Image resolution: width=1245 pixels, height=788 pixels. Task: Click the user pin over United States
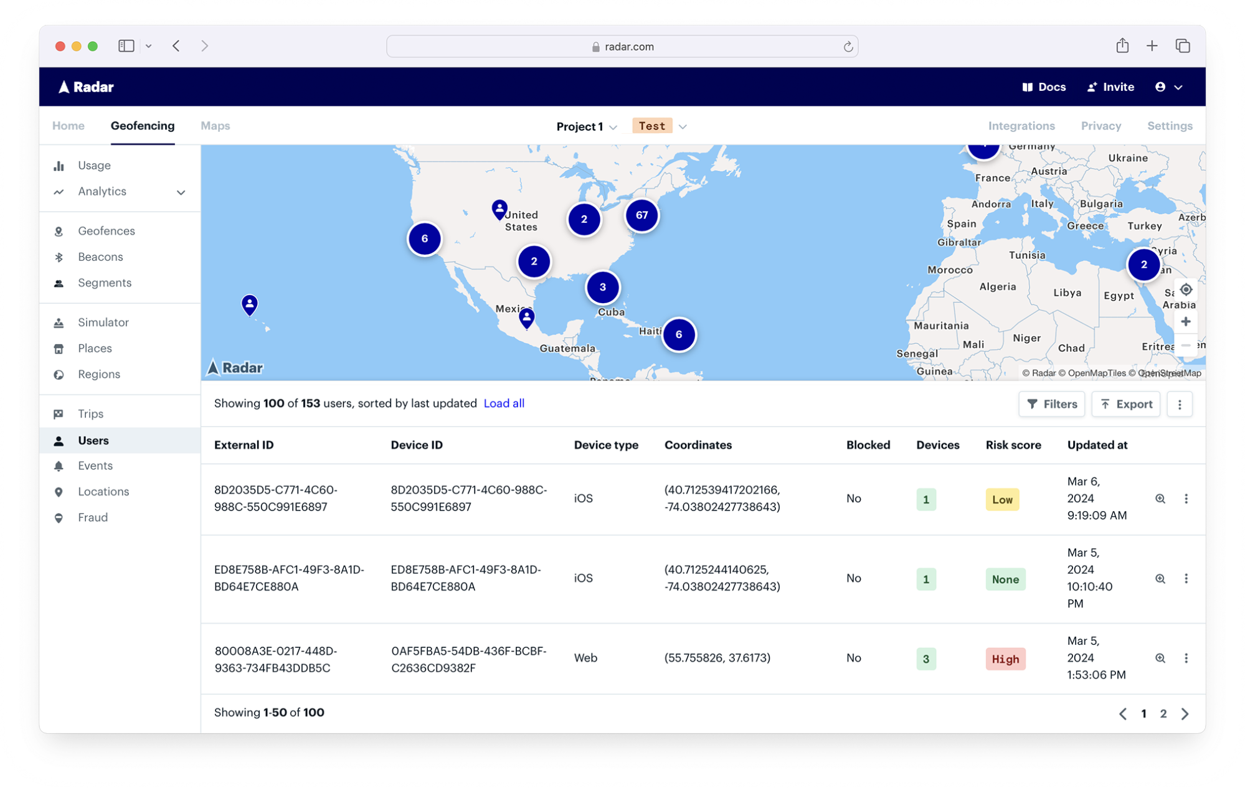[499, 209]
